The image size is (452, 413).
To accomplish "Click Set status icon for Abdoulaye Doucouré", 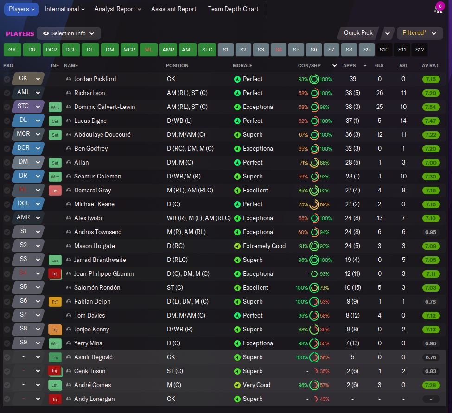I will [x=55, y=135].
